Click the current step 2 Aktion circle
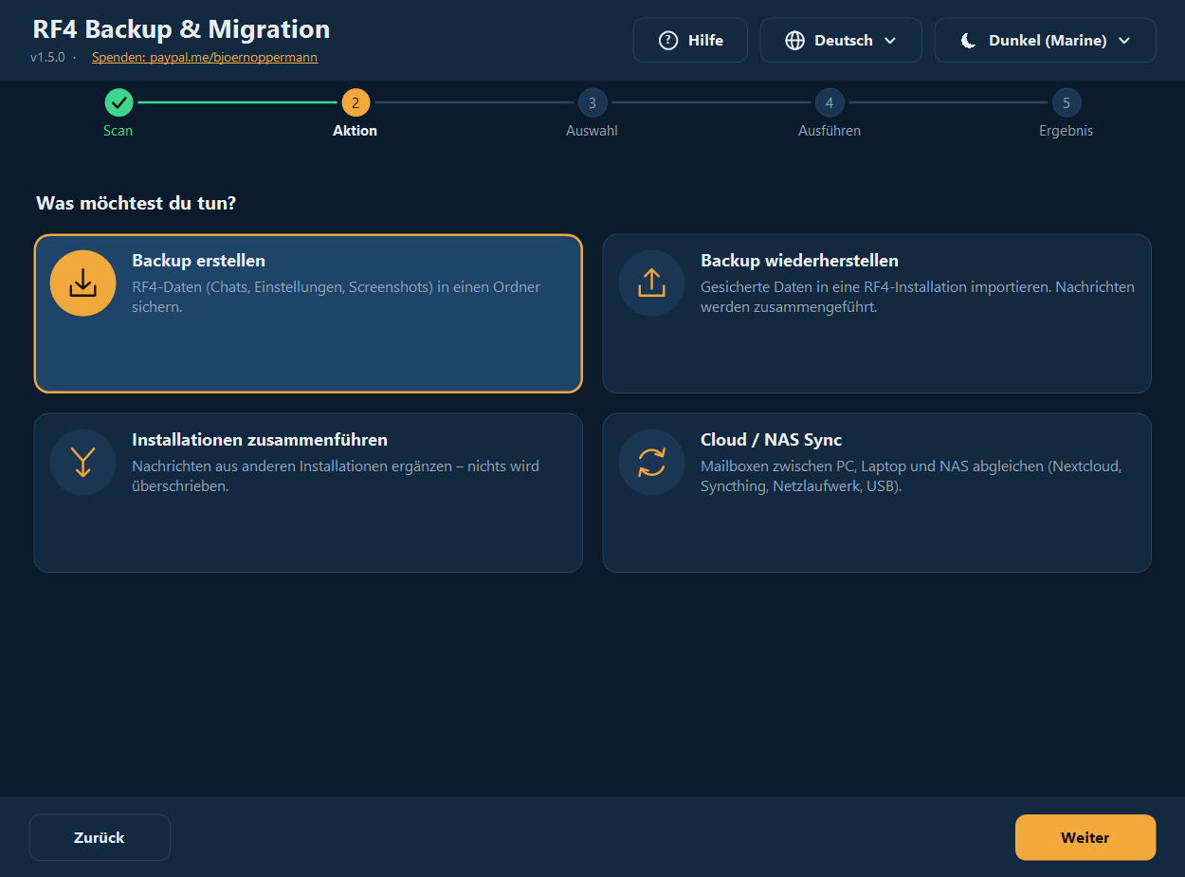 [355, 102]
